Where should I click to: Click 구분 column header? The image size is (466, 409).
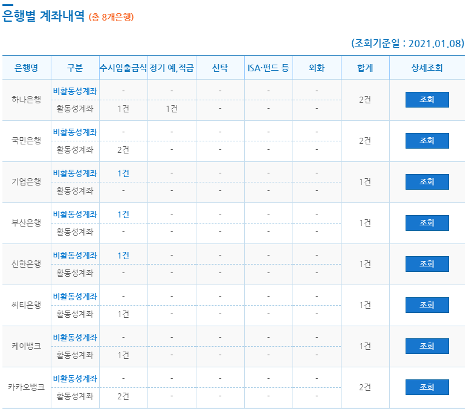coord(75,68)
